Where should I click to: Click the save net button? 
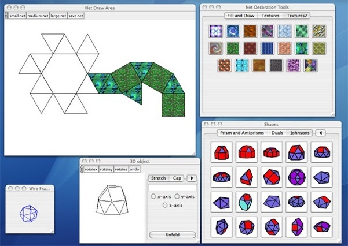76,16
